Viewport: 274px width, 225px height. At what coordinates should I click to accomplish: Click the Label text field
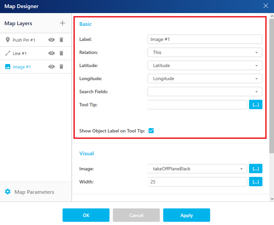tap(205, 39)
